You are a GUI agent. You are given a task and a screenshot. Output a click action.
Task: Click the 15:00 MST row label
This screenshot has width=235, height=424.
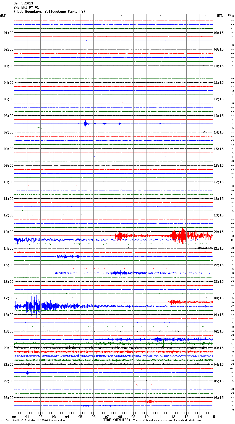[x=9, y=265]
